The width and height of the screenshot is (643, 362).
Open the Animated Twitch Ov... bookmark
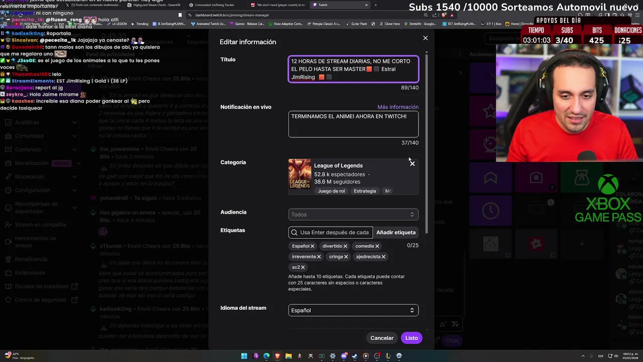pyautogui.click(x=208, y=24)
